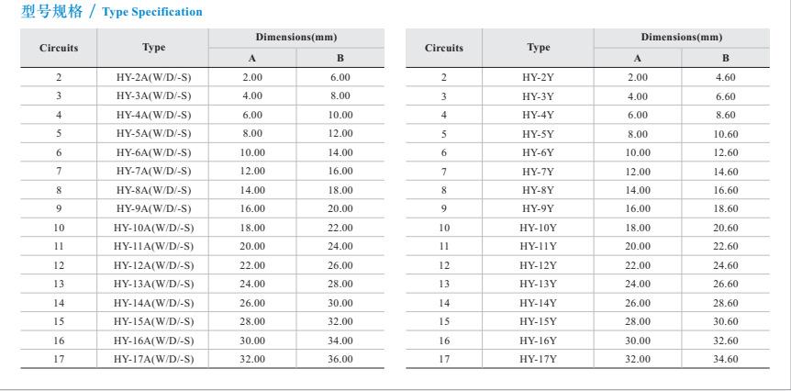The height and width of the screenshot is (391, 791).
Task: Click the HY-17Y type cell
Action: (x=538, y=359)
